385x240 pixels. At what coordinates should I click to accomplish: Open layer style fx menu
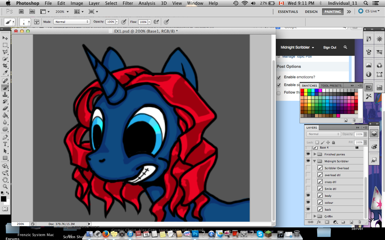pos(319,222)
